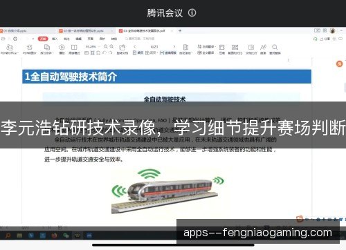Screen dimensions: 346x250
Task: Select 双页 two-page layout
Action: click(x=151, y=52)
